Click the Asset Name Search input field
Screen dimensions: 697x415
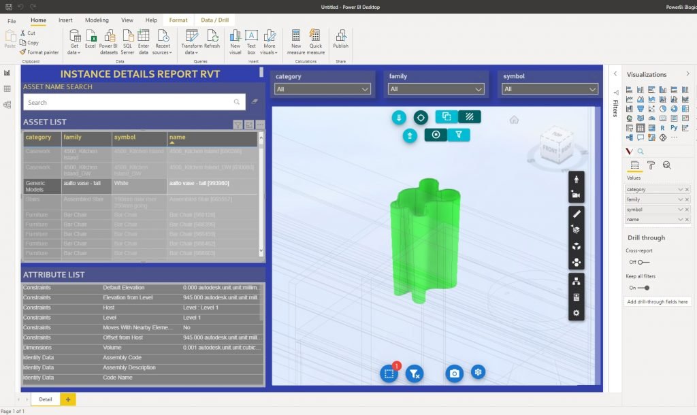click(x=129, y=102)
